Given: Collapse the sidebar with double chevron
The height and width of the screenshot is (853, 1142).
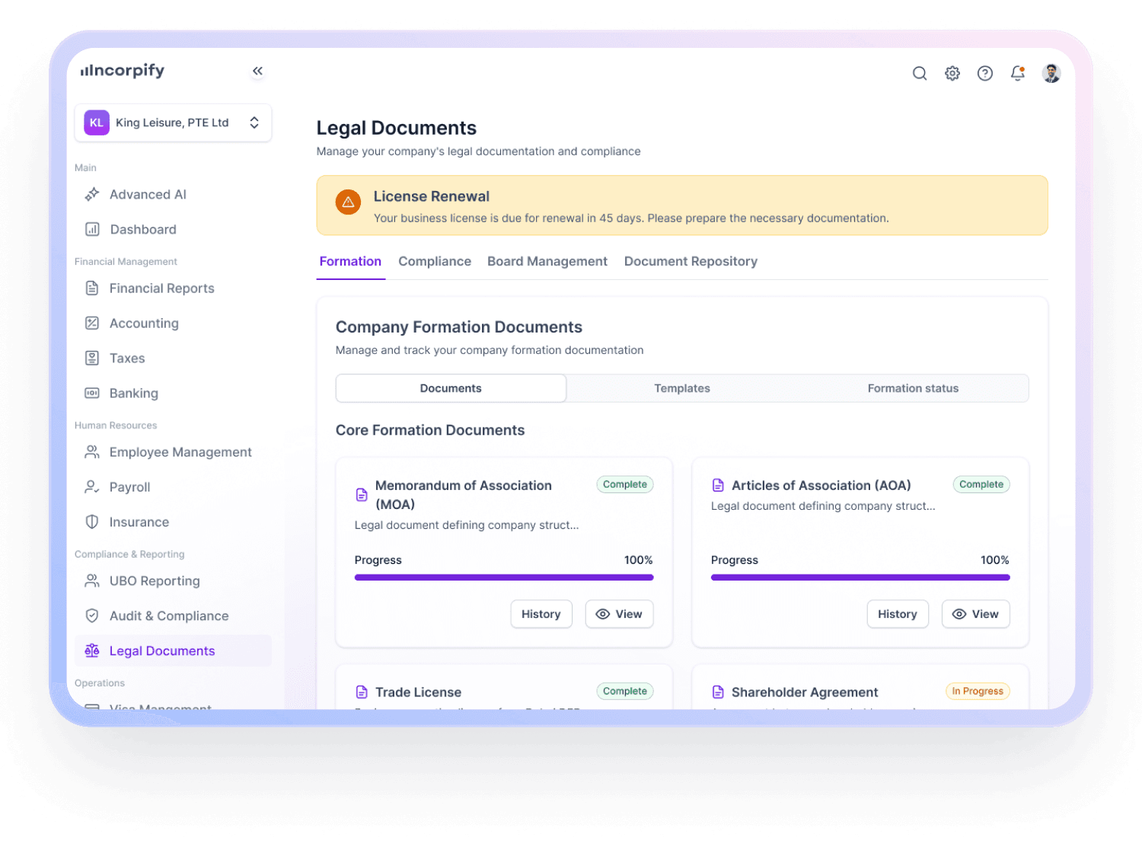Looking at the screenshot, I should 257,71.
